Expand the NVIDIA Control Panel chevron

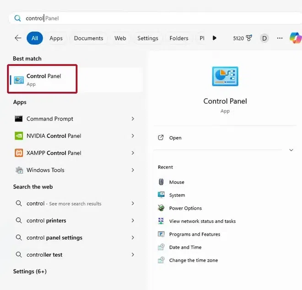point(133,136)
